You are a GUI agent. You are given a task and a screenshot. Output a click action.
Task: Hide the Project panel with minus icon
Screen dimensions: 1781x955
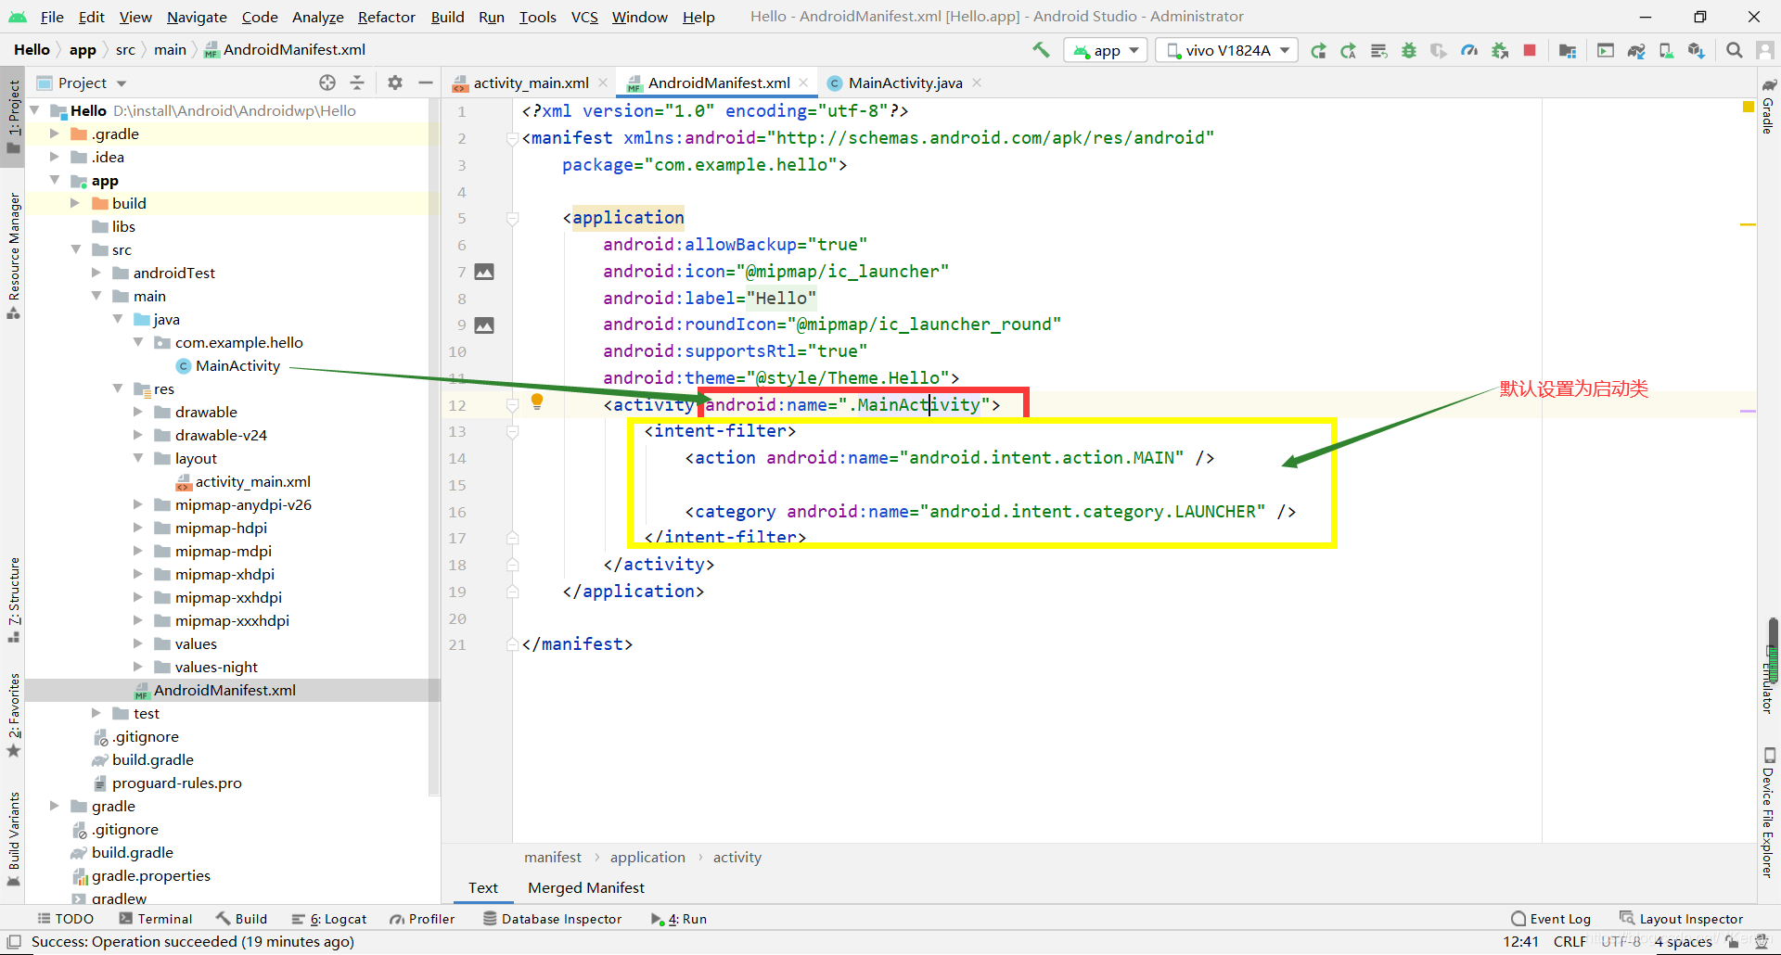pos(426,83)
